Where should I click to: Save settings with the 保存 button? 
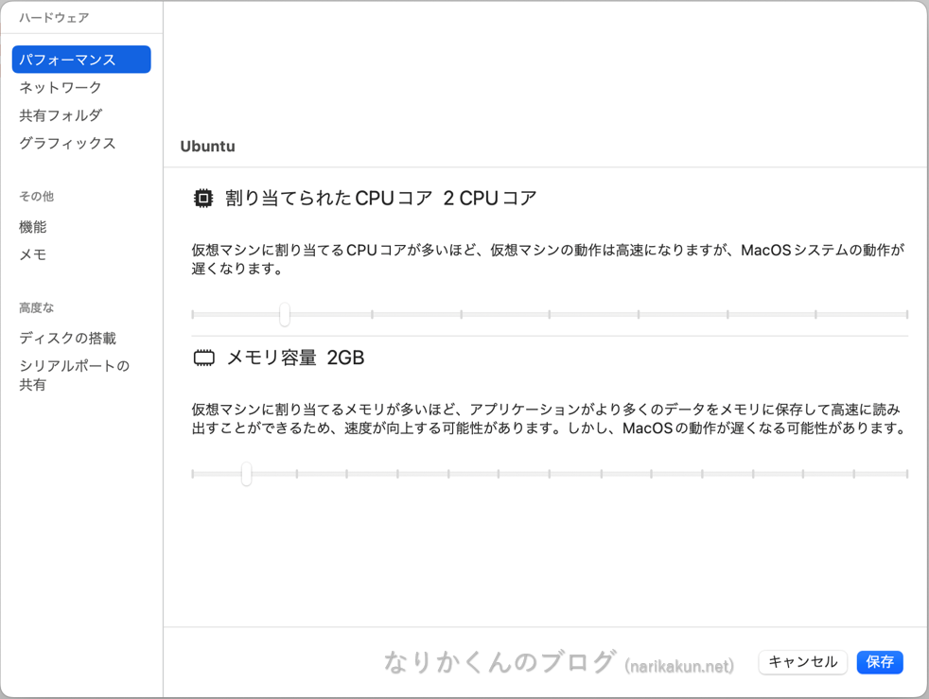point(880,662)
